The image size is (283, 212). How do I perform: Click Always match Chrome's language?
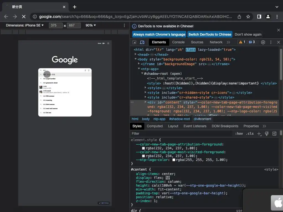point(159,35)
